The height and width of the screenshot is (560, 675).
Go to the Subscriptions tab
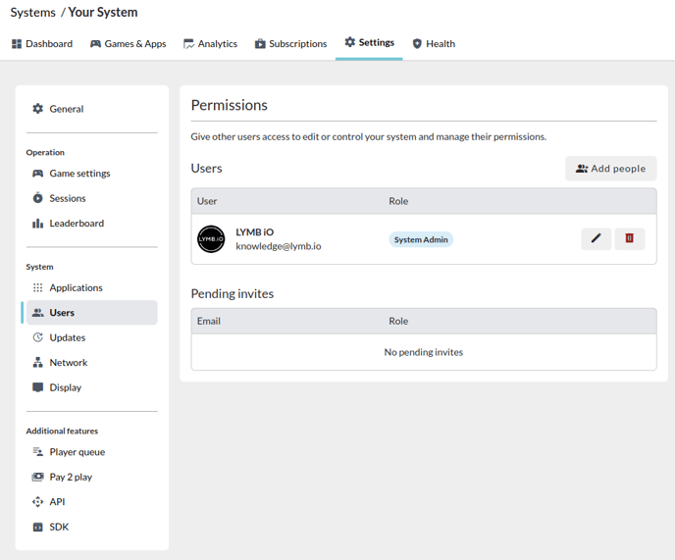(290, 44)
